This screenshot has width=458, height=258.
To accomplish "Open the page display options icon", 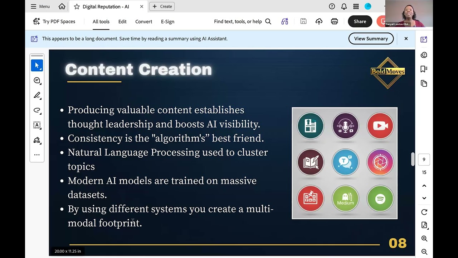I will point(424,225).
